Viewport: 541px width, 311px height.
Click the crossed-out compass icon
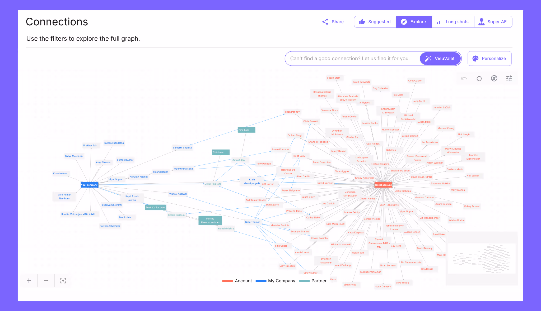tap(494, 78)
